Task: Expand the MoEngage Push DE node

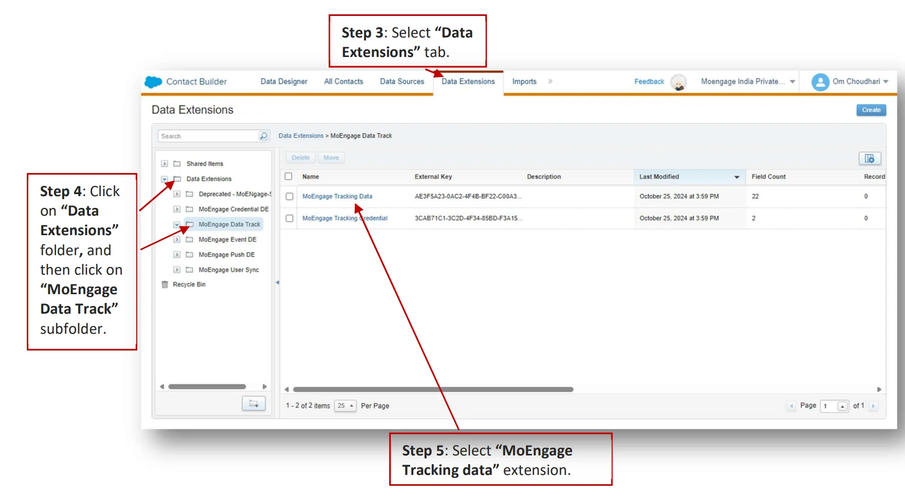Action: point(177,255)
